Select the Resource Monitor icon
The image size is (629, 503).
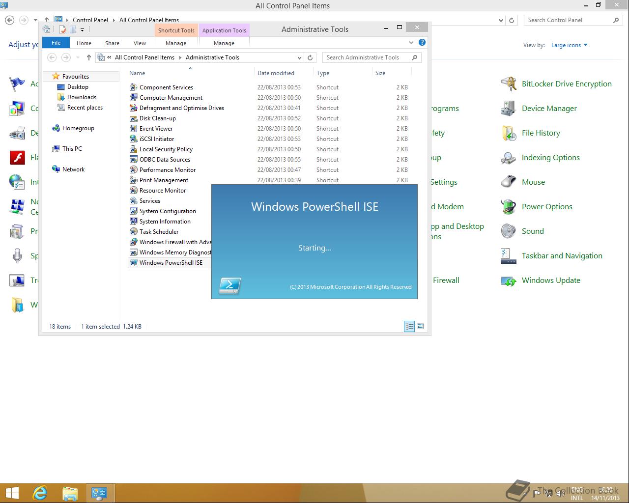tap(133, 191)
